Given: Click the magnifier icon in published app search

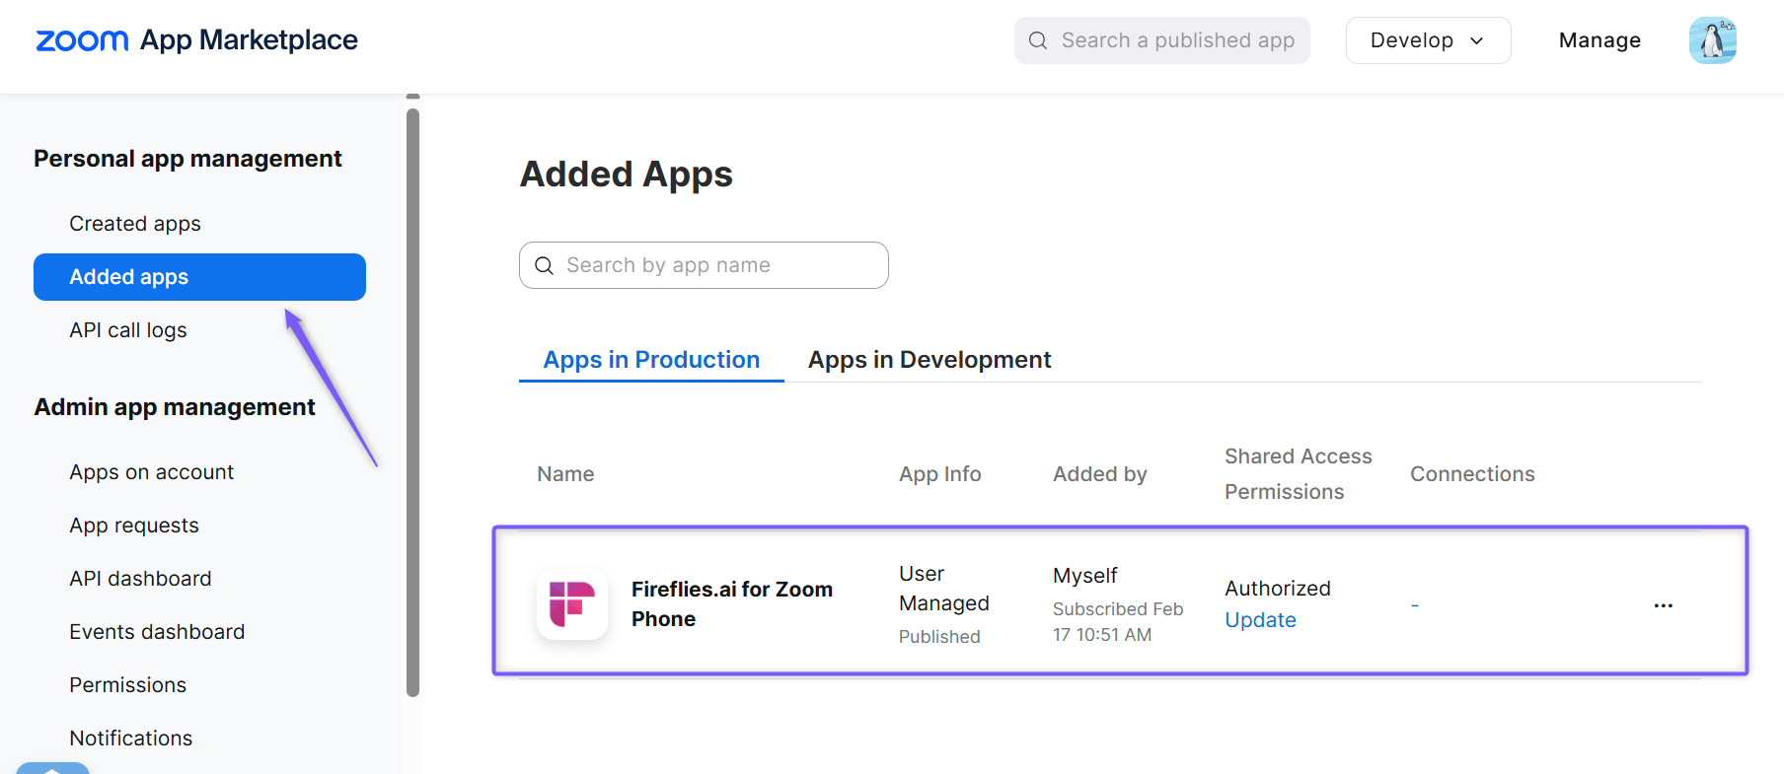Looking at the screenshot, I should (x=1038, y=40).
